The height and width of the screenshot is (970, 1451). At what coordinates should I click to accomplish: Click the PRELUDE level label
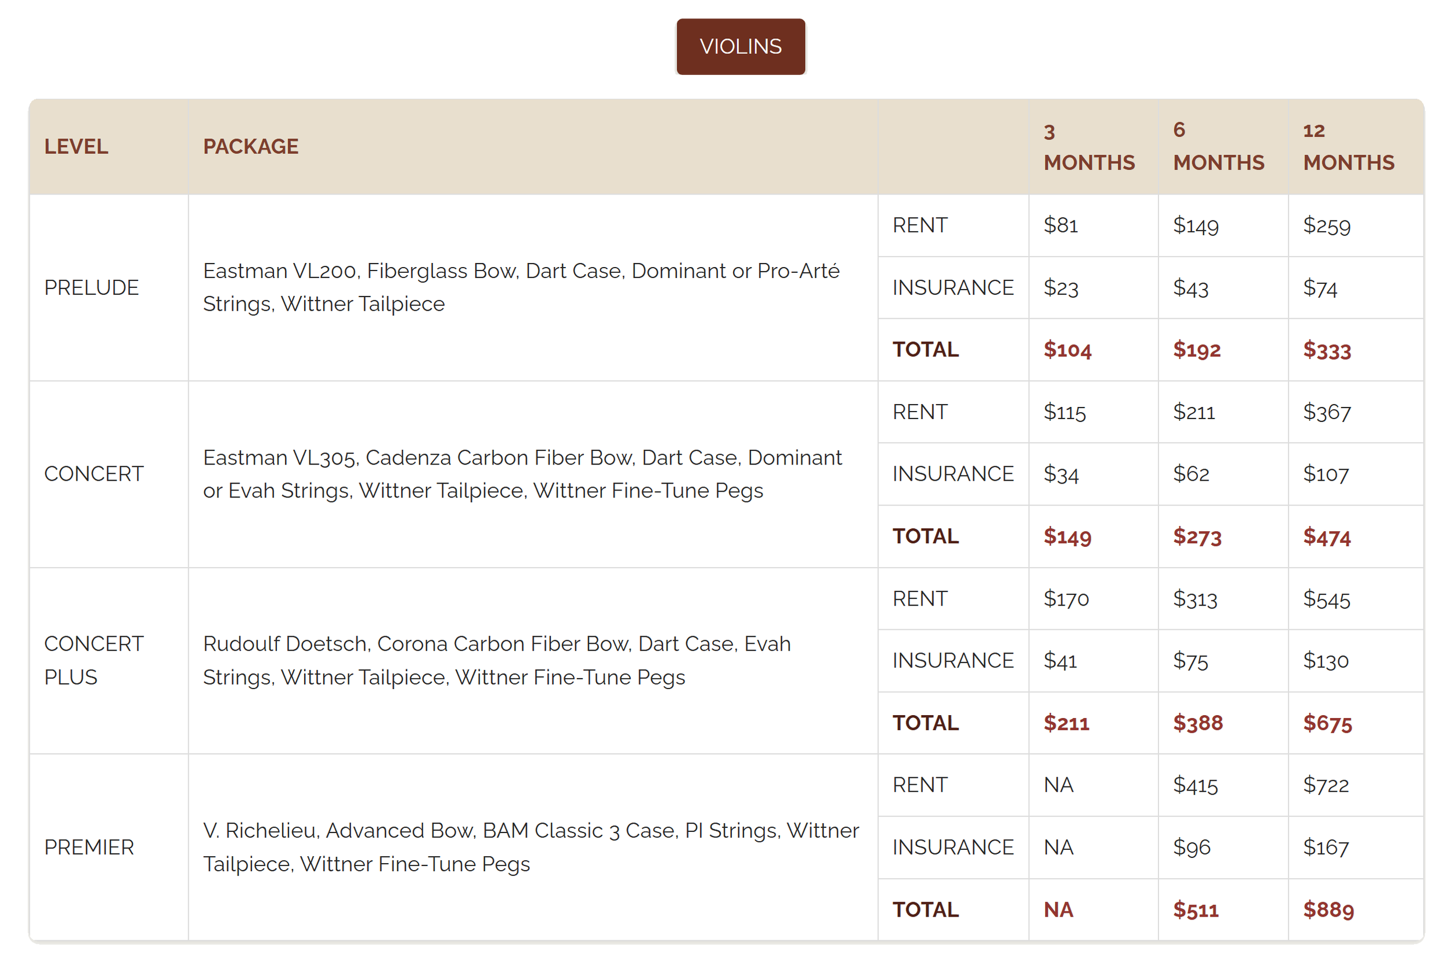click(92, 287)
